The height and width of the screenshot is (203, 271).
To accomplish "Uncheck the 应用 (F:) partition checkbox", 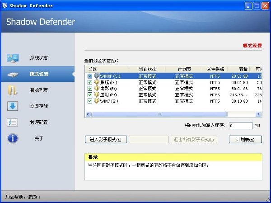I will 90,94.
